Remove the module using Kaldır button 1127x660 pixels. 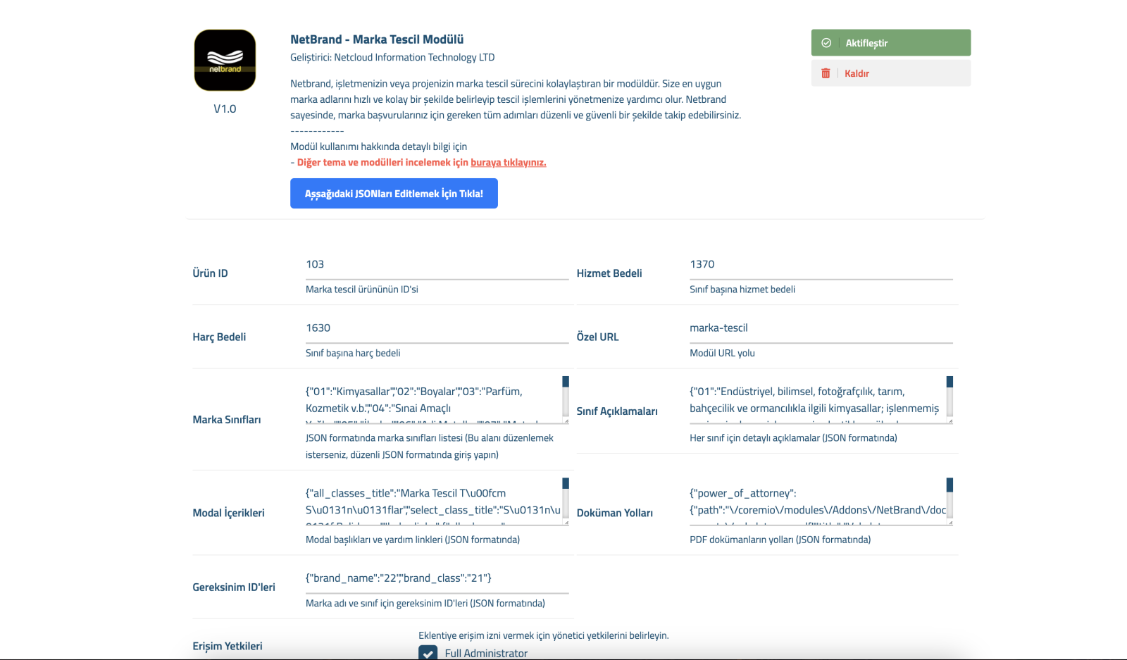pyautogui.click(x=891, y=73)
